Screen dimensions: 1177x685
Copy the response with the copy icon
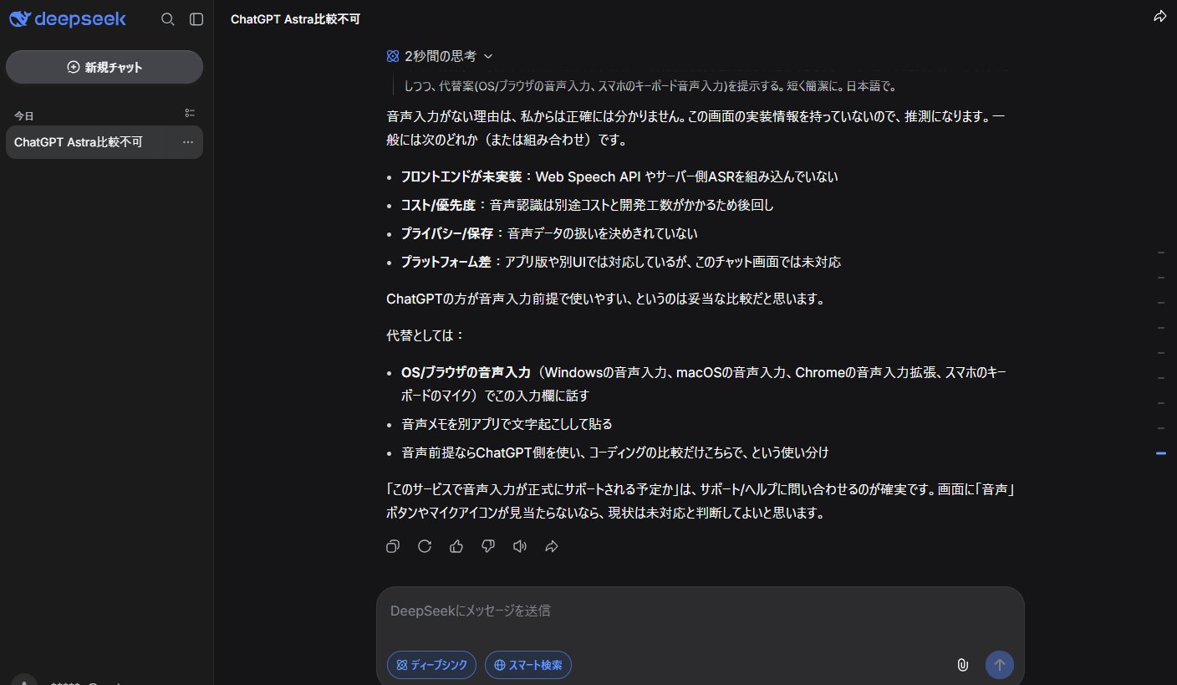point(393,546)
